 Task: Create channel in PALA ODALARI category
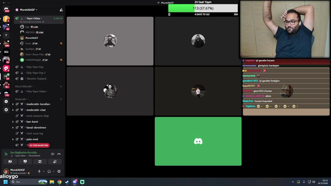click(61, 87)
